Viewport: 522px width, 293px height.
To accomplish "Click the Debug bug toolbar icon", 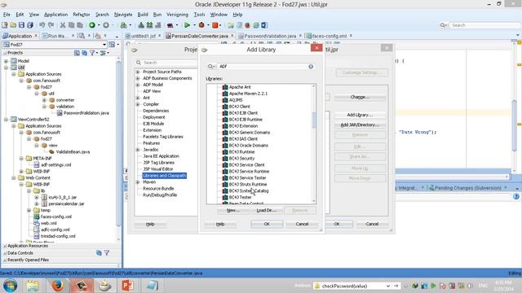I will (x=201, y=25).
